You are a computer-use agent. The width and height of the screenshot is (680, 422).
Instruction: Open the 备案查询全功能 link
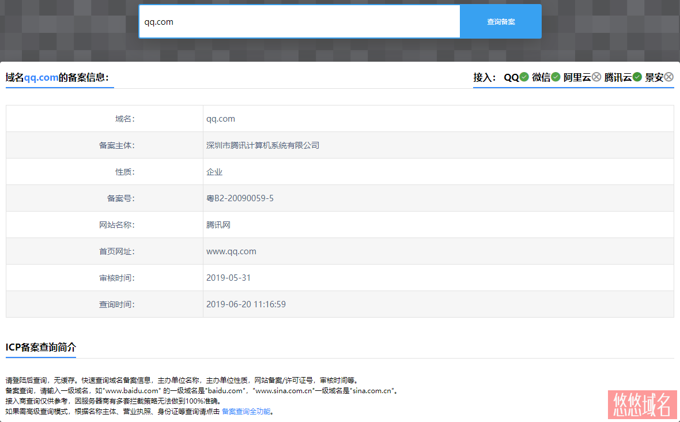(x=246, y=411)
